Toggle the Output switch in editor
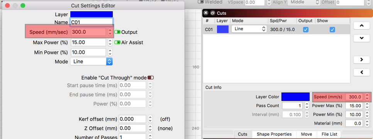Viewport: 373px width, 139px height. (x=117, y=32)
